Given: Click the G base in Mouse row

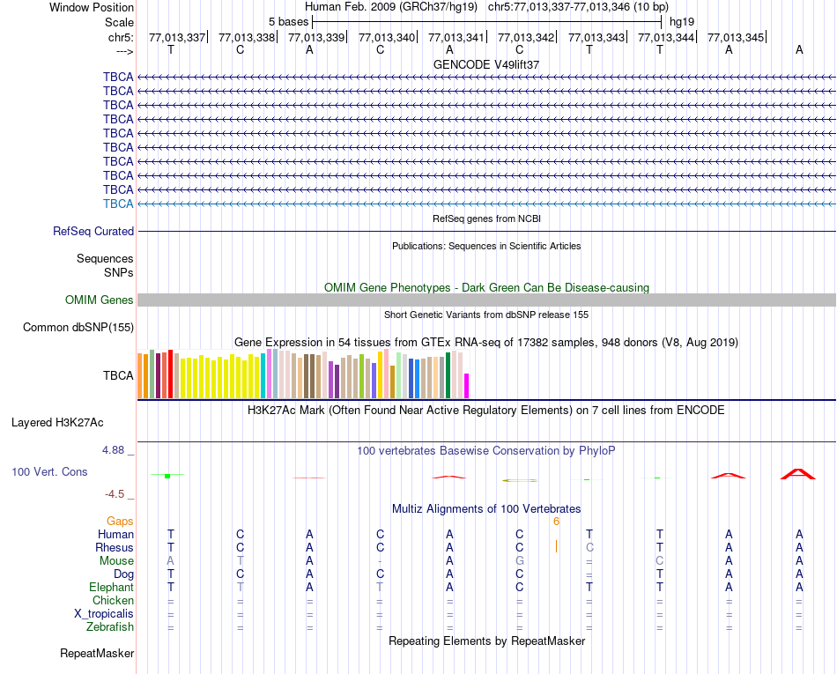Looking at the screenshot, I should (x=520, y=561).
